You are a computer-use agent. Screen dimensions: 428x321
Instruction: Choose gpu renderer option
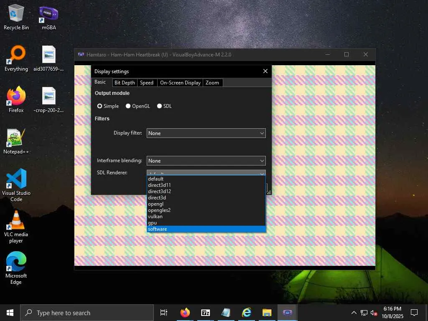click(206, 223)
